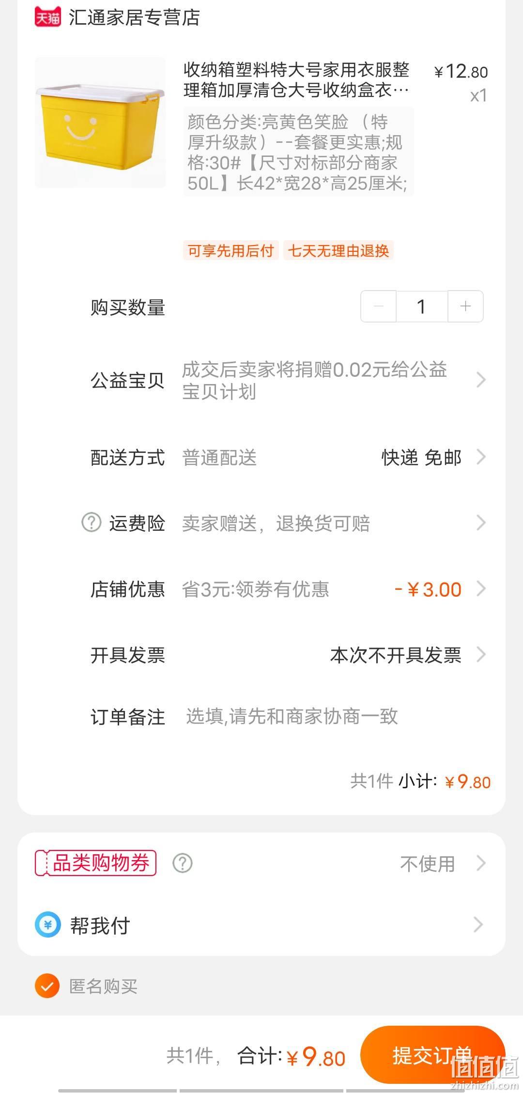
Task: Decrease purchase quantity with minus button
Action: [379, 306]
